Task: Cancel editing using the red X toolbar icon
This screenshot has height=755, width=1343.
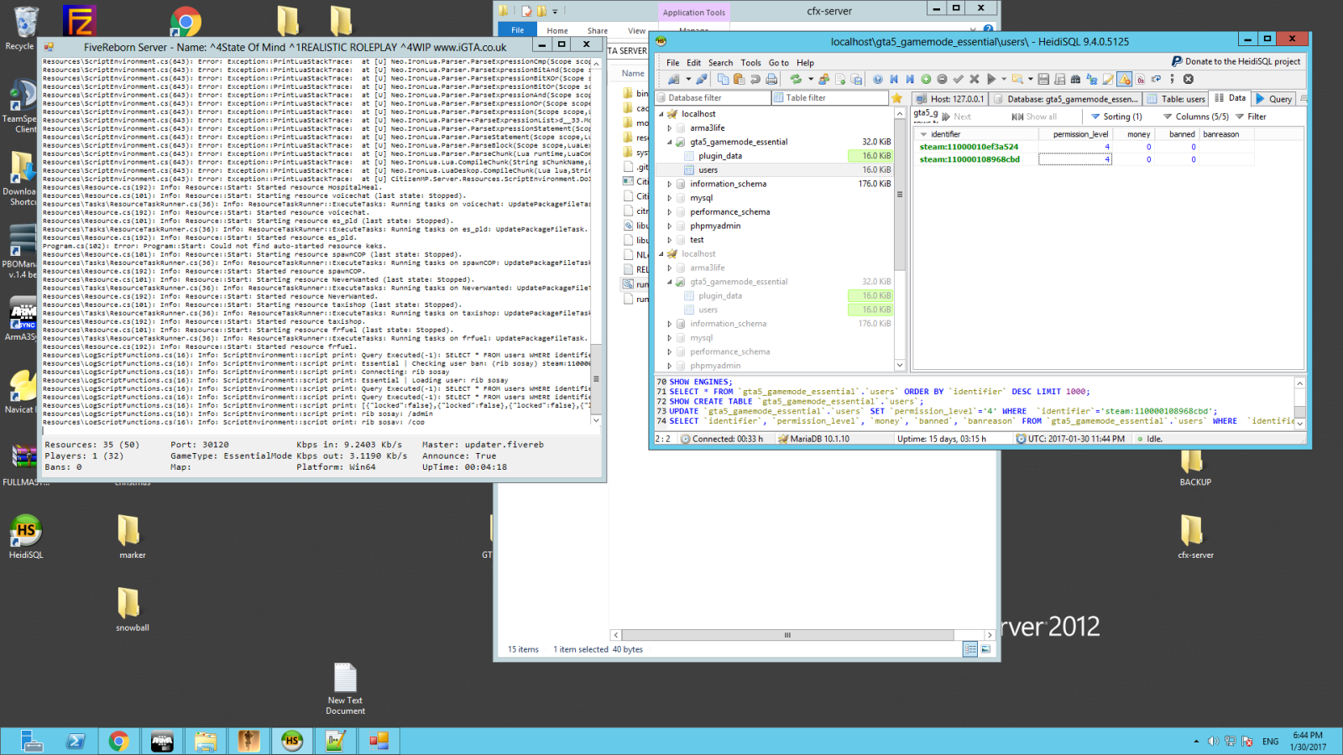Action: [974, 79]
